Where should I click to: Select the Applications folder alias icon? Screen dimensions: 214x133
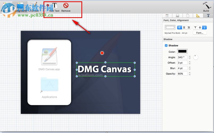click(49, 85)
